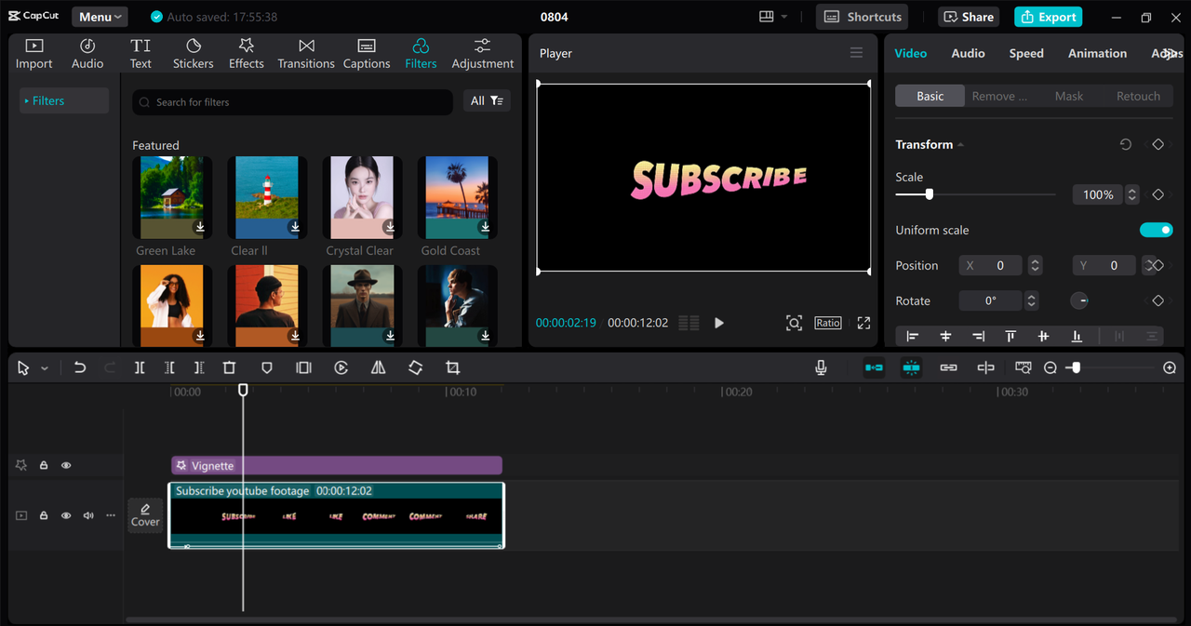Click the Player panel menu icon
Viewport: 1191px width, 626px height.
856,53
